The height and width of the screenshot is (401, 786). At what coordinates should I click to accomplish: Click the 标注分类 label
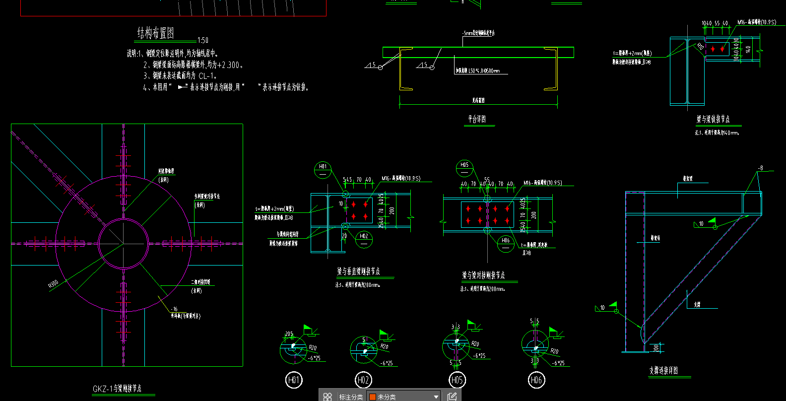[351, 397]
